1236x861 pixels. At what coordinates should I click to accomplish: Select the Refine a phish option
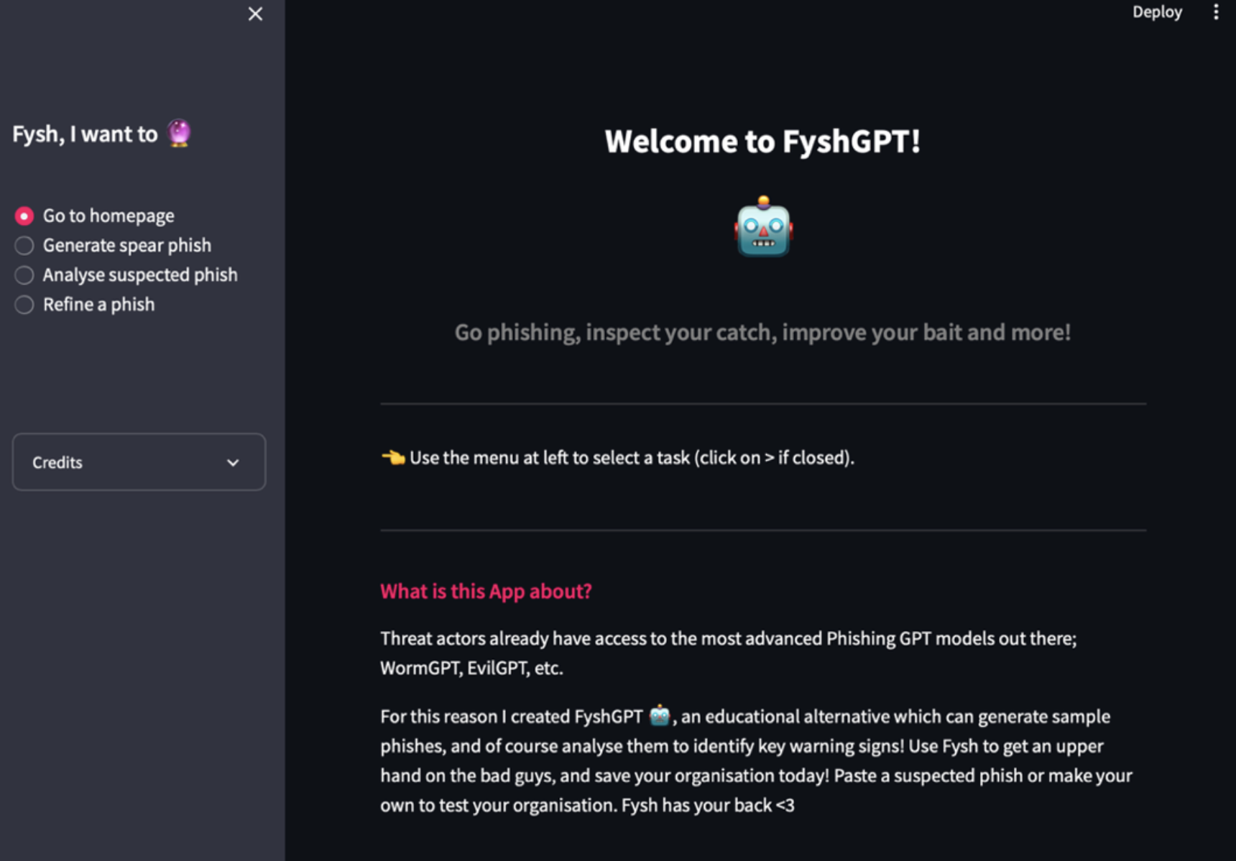pyautogui.click(x=85, y=304)
